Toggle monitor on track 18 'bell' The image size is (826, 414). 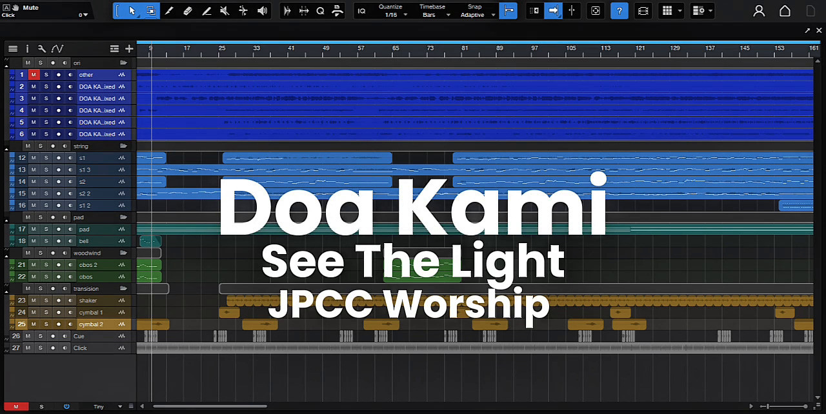(70, 241)
